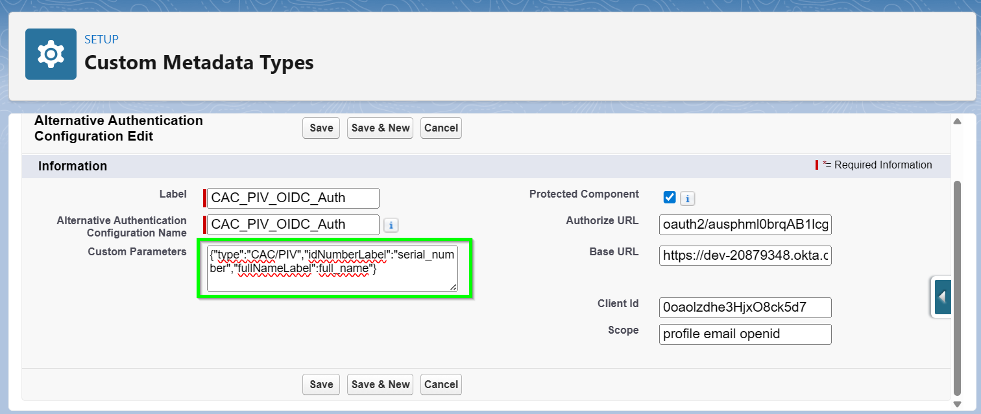Click the scrollbar up arrow
The width and height of the screenshot is (981, 414).
[956, 122]
